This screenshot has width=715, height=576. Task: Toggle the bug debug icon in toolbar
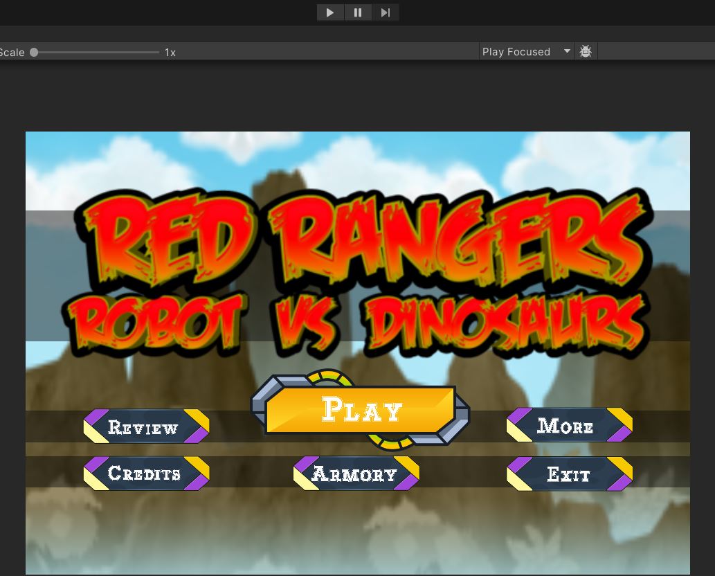[586, 52]
